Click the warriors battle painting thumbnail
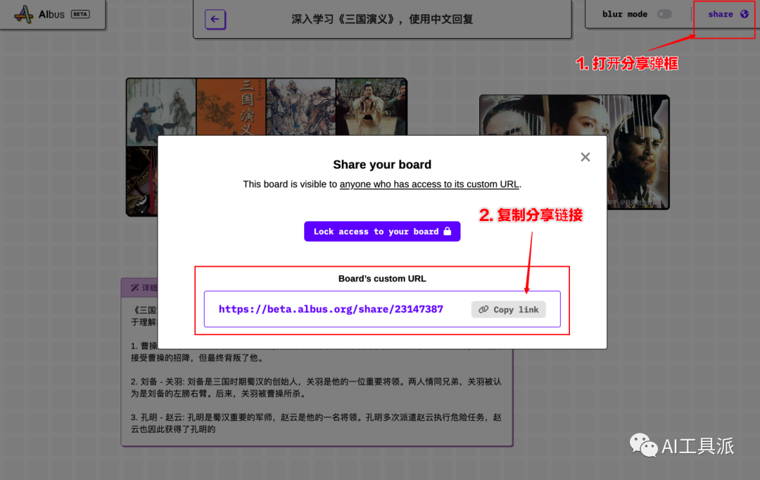The width and height of the screenshot is (760, 480). coord(300,107)
